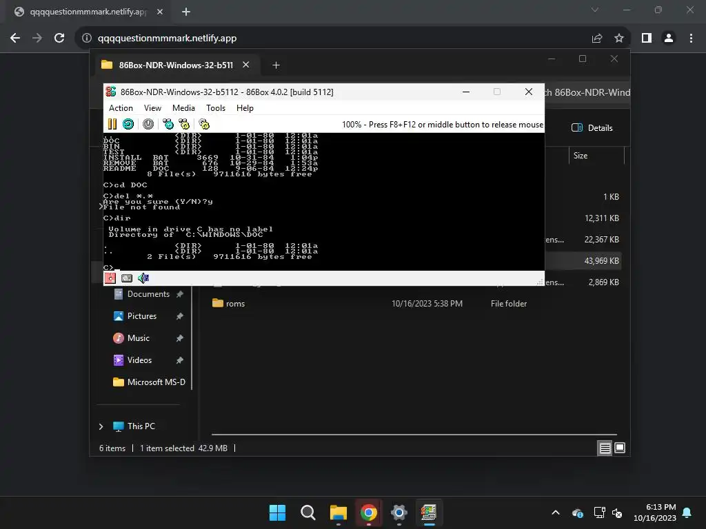Open 86Box settings gear toolbar icon
The width and height of the screenshot is (706, 529).
click(x=204, y=124)
